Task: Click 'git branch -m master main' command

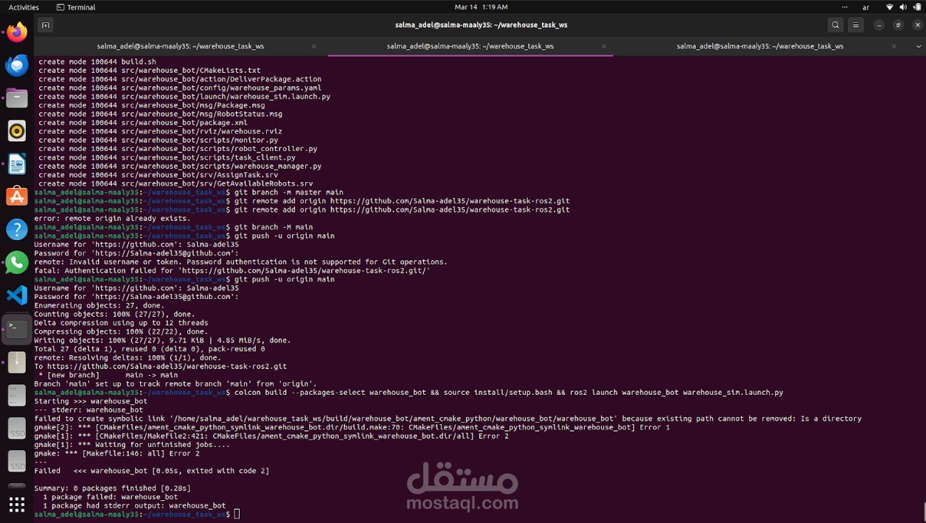Action: 288,192
